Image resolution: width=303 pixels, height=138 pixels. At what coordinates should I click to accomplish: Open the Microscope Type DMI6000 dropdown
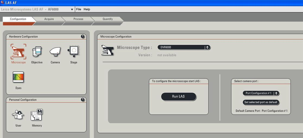[184, 47]
